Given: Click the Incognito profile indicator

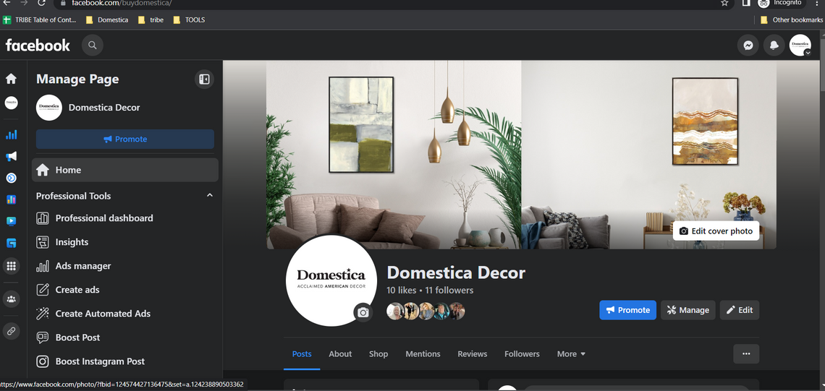Looking at the screenshot, I should [x=781, y=3].
